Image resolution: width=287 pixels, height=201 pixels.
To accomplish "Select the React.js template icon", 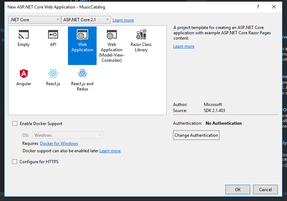I will click(53, 73).
